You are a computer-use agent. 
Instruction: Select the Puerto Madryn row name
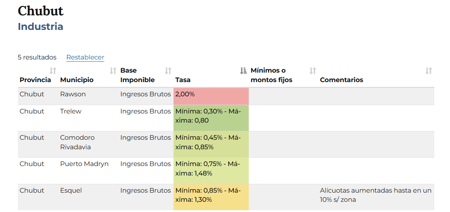(84, 164)
